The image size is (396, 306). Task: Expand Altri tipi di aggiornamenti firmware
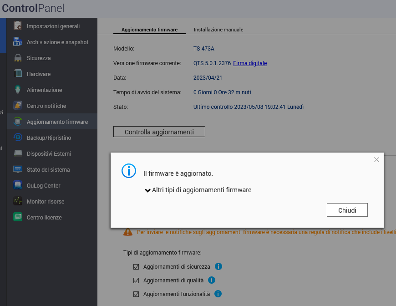point(198,190)
